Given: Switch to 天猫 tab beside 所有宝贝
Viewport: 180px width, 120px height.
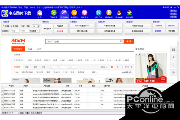Looking at the screenshot, I should pyautogui.click(x=30, y=49).
